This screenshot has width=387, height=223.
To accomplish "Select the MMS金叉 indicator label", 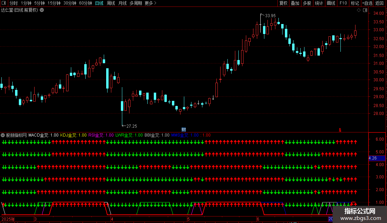I will tap(185, 135).
